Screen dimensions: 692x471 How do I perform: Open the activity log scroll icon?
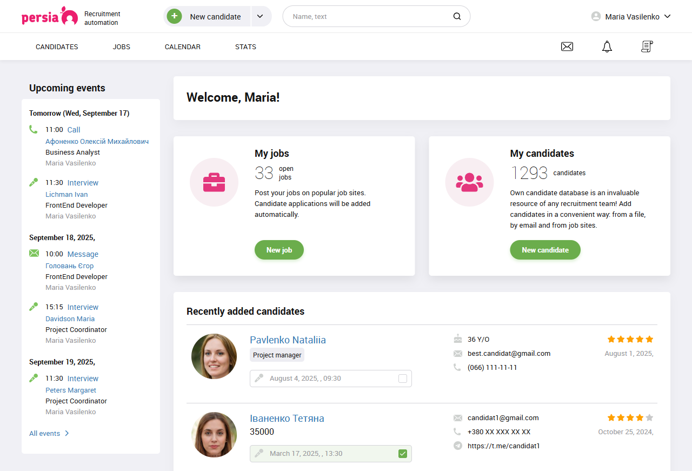click(647, 47)
